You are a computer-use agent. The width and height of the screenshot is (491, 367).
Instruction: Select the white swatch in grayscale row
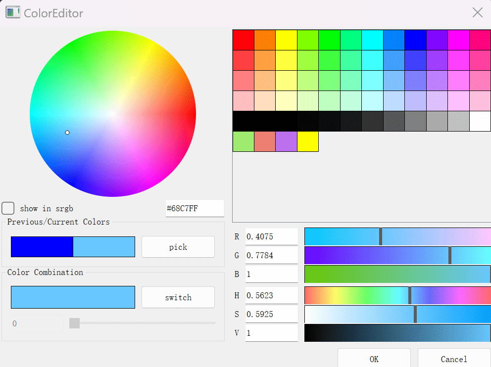480,121
